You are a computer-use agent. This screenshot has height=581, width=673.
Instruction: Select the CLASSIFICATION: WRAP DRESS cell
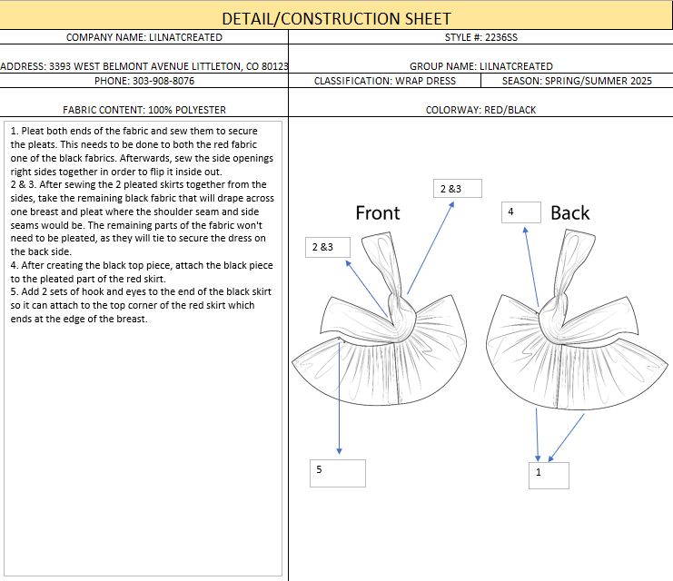tap(384, 81)
